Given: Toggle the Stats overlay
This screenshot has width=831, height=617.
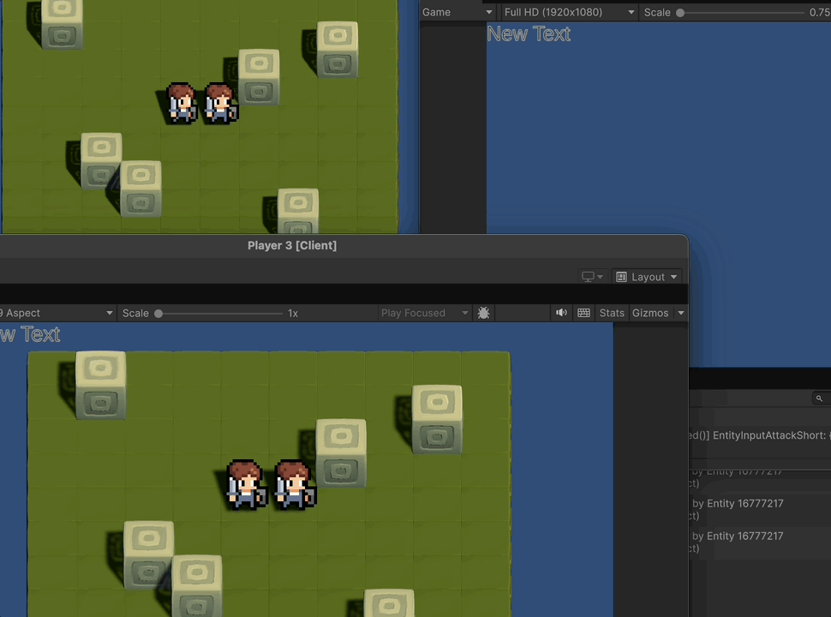Looking at the screenshot, I should pos(612,313).
